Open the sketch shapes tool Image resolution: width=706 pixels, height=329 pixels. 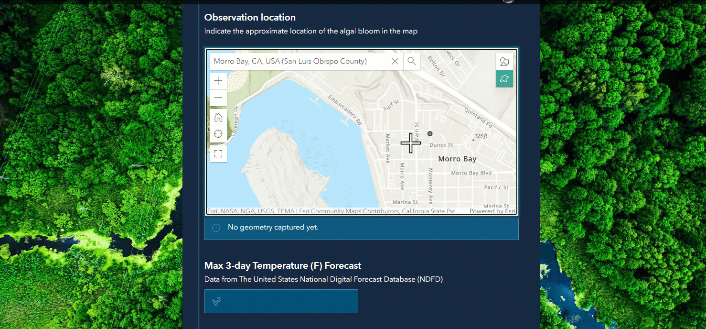[x=504, y=61]
